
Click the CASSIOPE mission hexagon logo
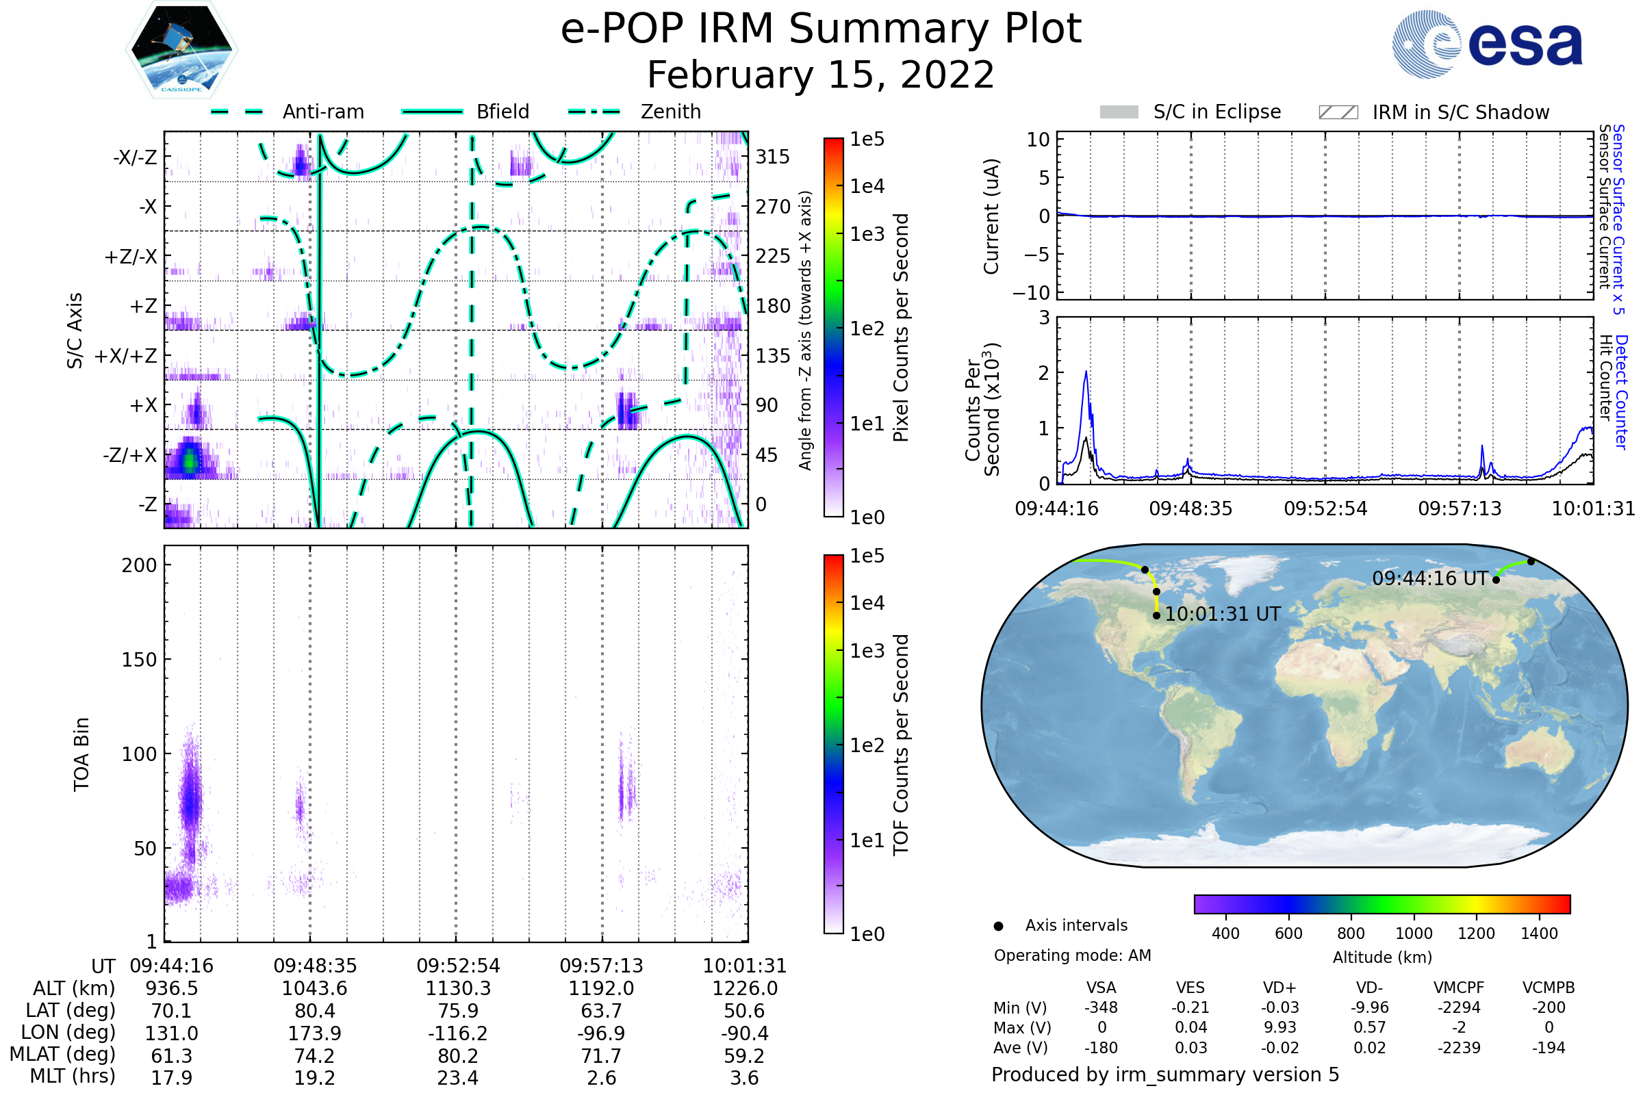click(x=181, y=50)
